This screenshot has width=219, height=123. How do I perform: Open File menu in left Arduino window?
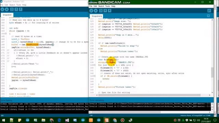[x=2, y=5]
